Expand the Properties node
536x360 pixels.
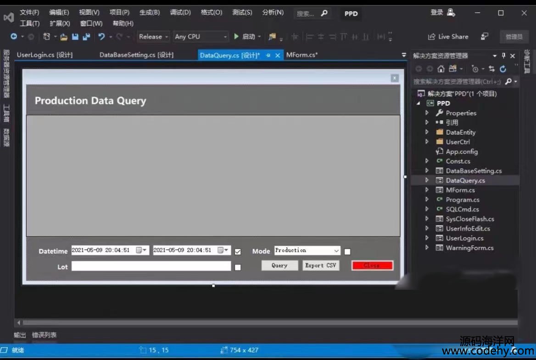tap(427, 112)
